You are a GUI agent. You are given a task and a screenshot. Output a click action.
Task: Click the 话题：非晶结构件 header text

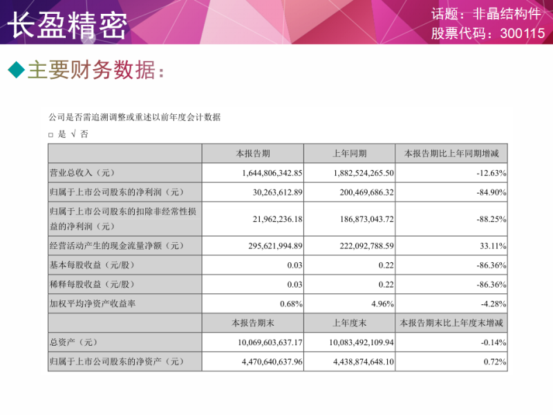click(x=486, y=14)
